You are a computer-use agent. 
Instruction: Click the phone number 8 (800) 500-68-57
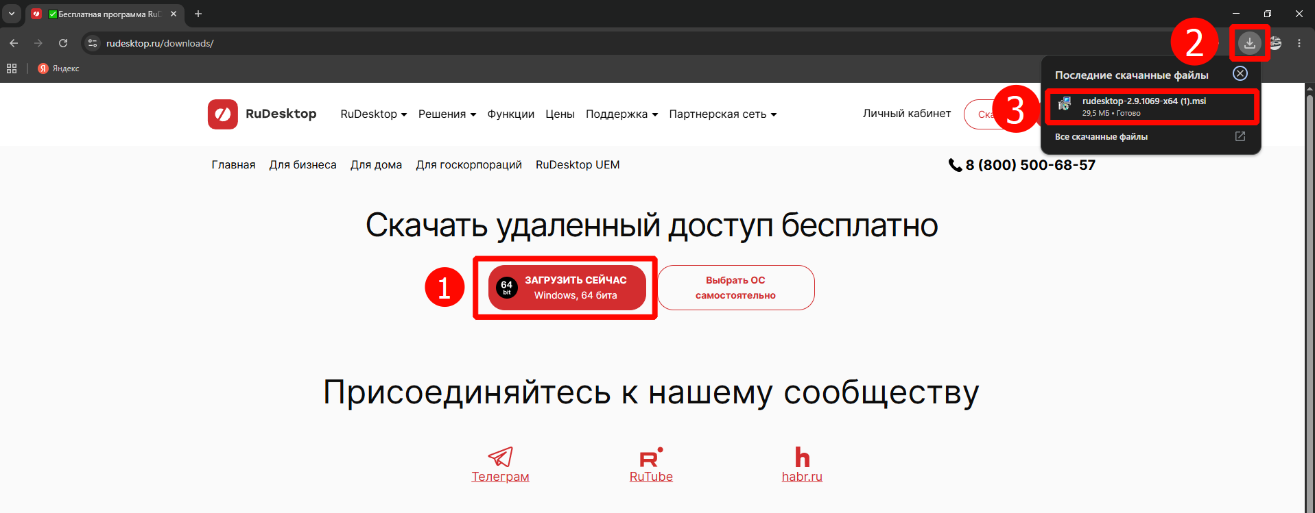click(x=1022, y=165)
